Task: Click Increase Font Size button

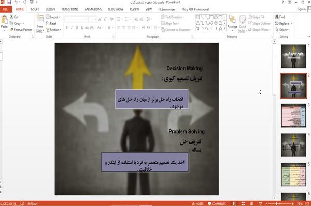Action: click(100, 19)
